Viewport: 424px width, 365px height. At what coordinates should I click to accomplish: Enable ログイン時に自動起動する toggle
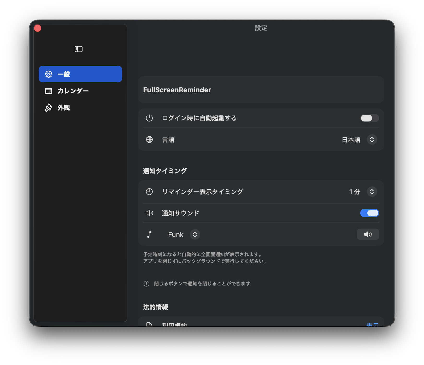(x=369, y=118)
